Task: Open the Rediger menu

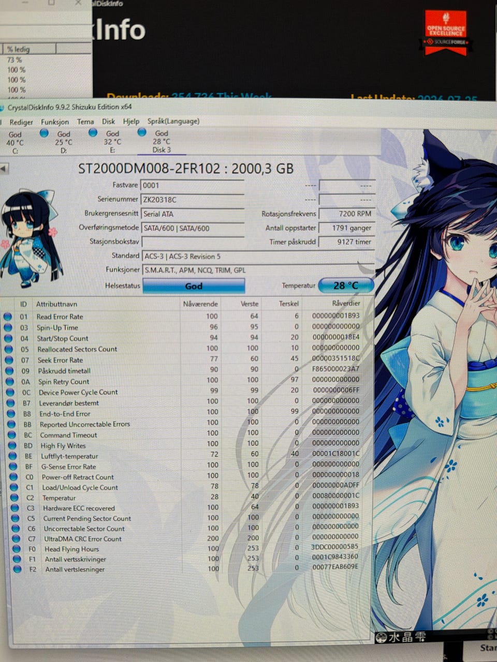Action: (21, 122)
